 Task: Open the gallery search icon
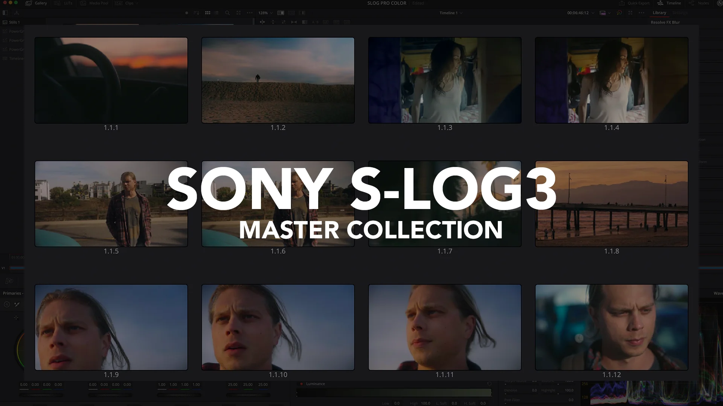tap(227, 13)
